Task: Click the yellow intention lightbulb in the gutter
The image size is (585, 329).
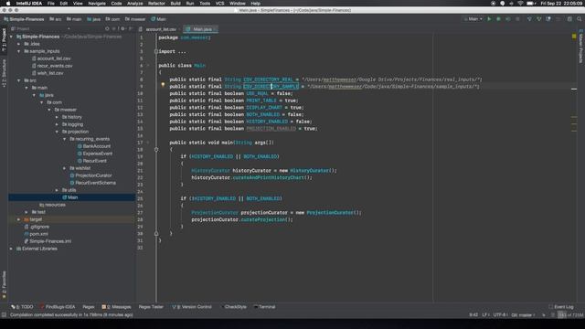Action: tap(163, 85)
